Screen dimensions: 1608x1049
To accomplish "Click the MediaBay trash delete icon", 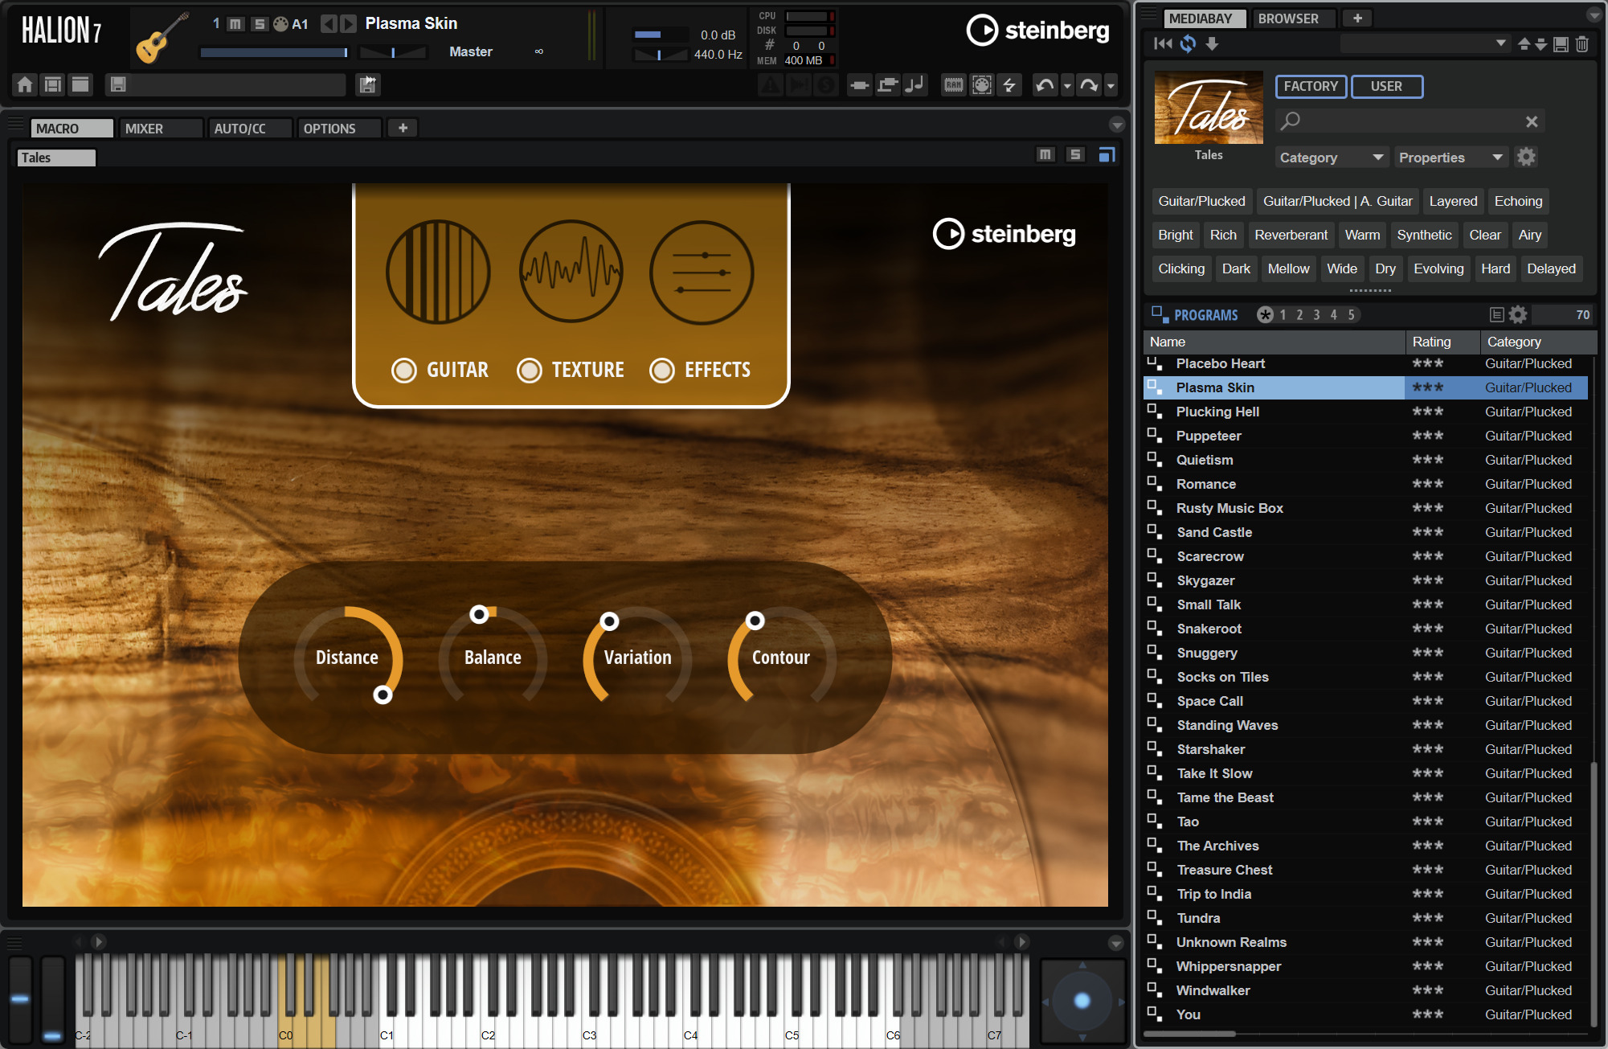I will [1581, 44].
